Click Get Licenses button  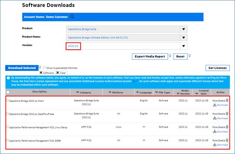[x=217, y=68]
